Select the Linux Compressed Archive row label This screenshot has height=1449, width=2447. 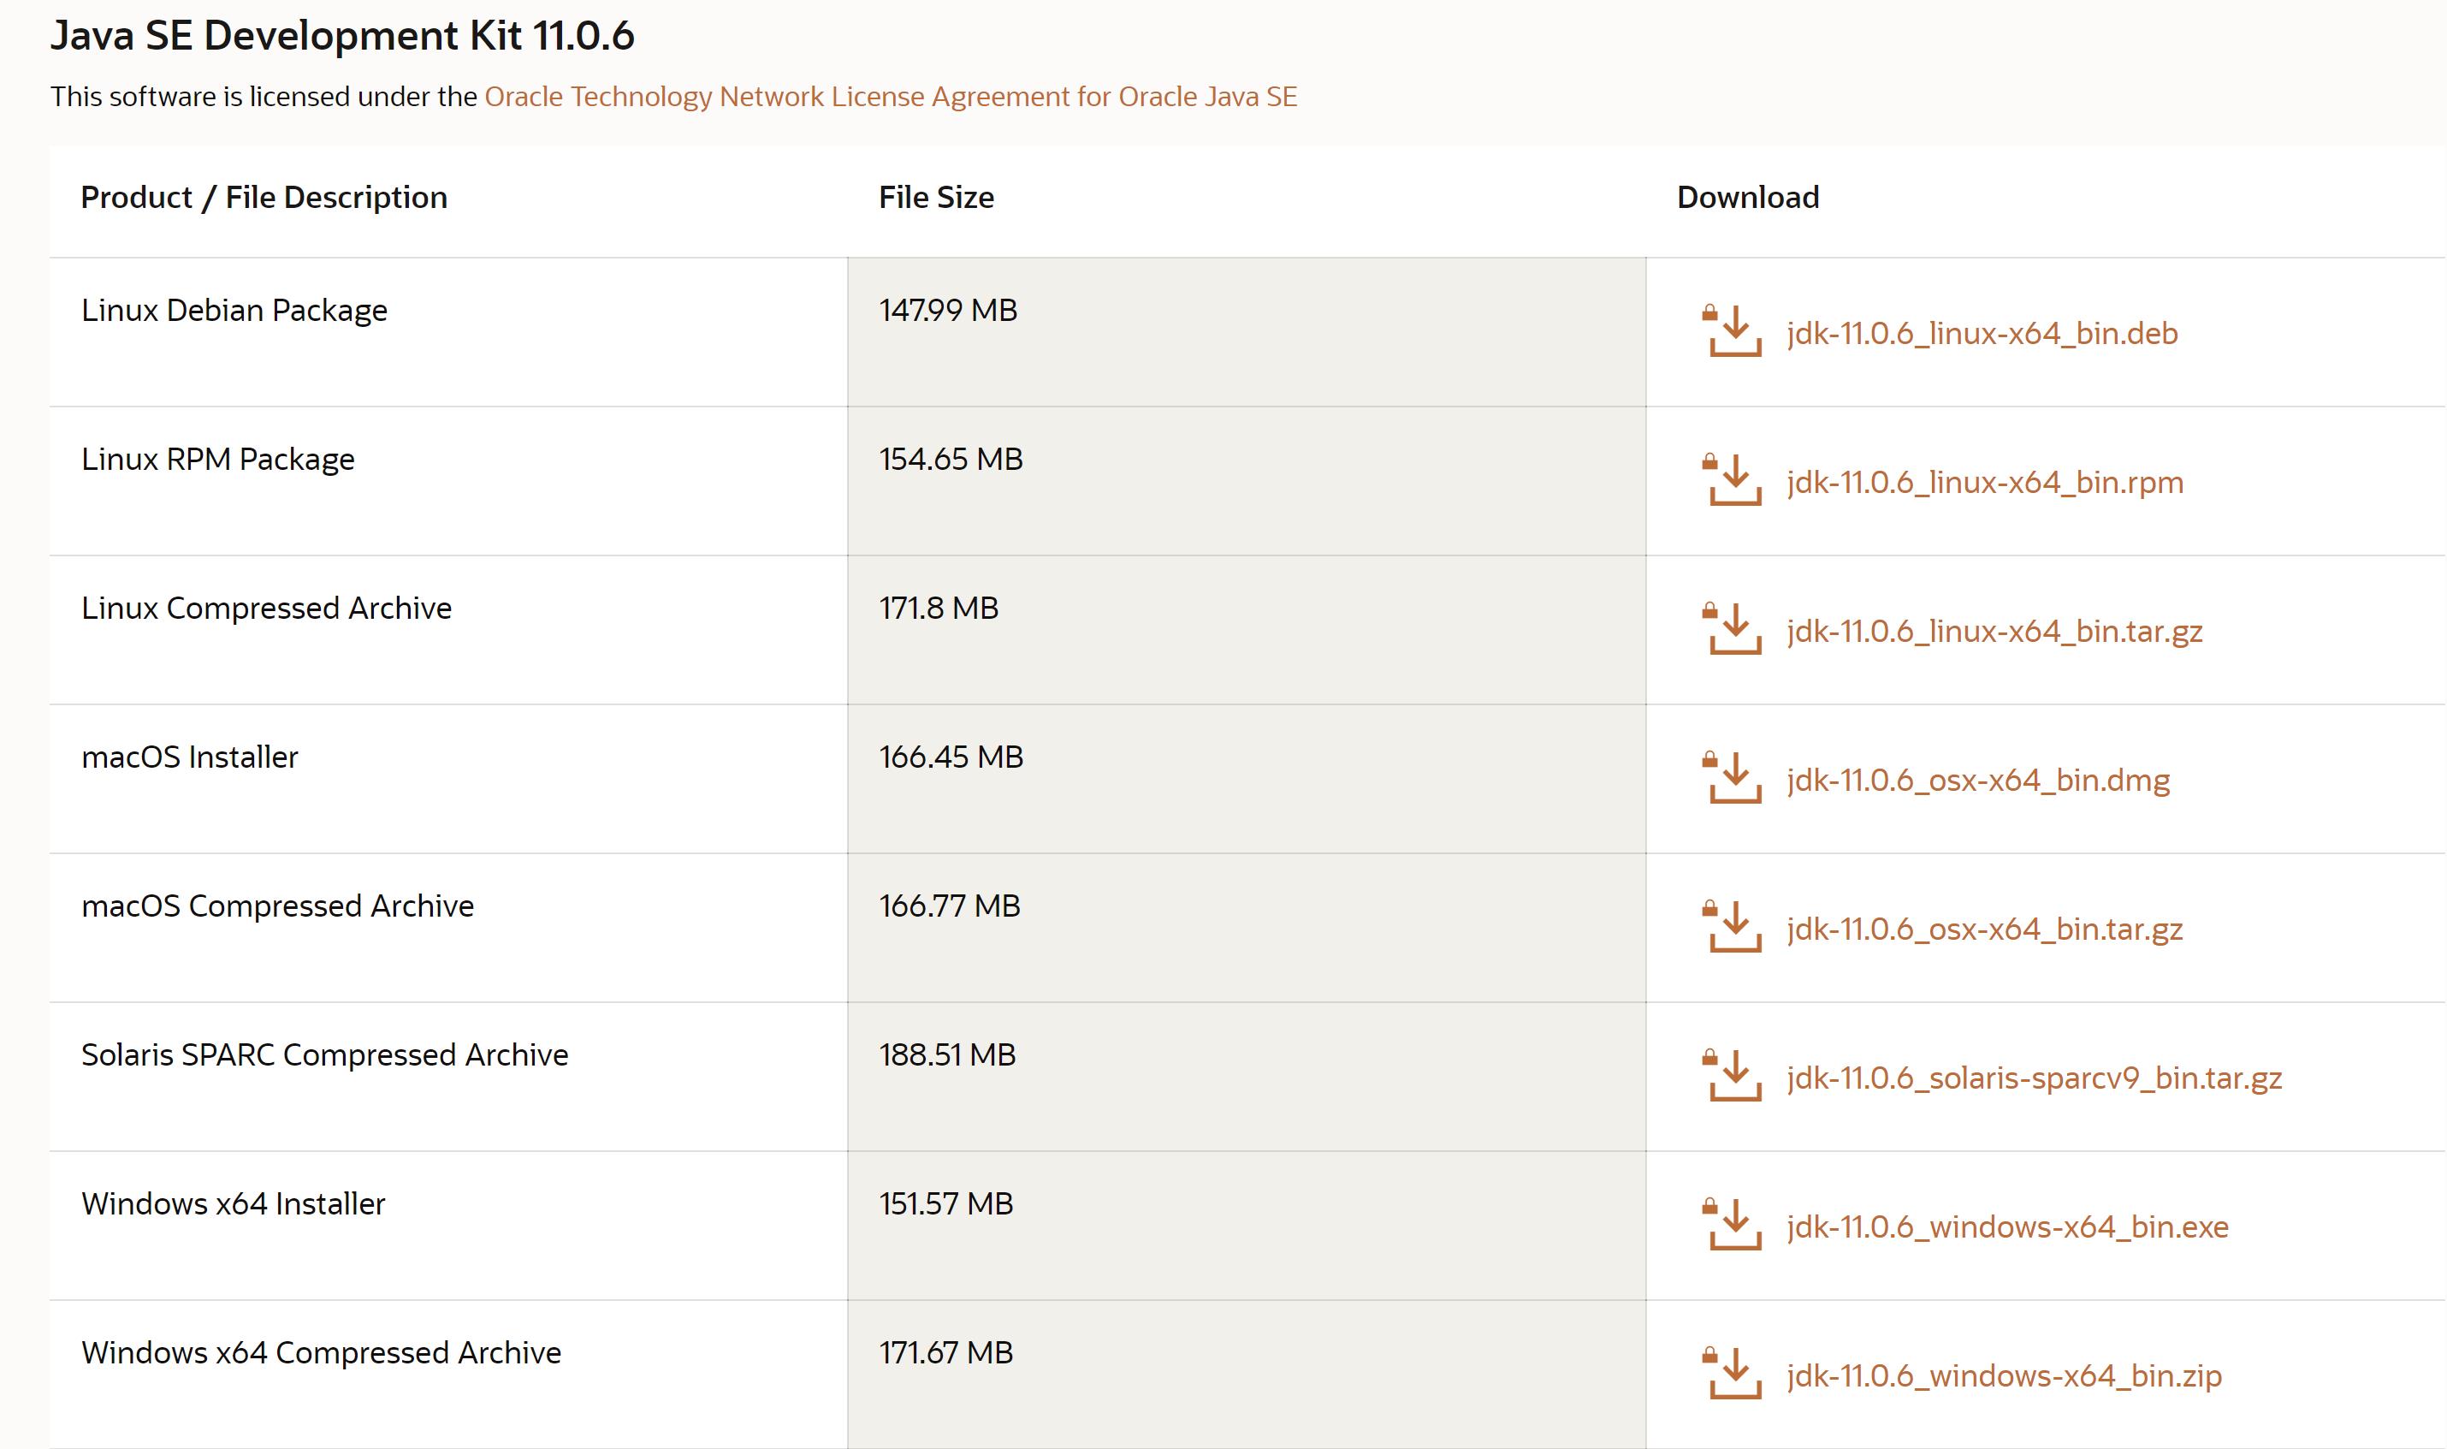point(266,608)
